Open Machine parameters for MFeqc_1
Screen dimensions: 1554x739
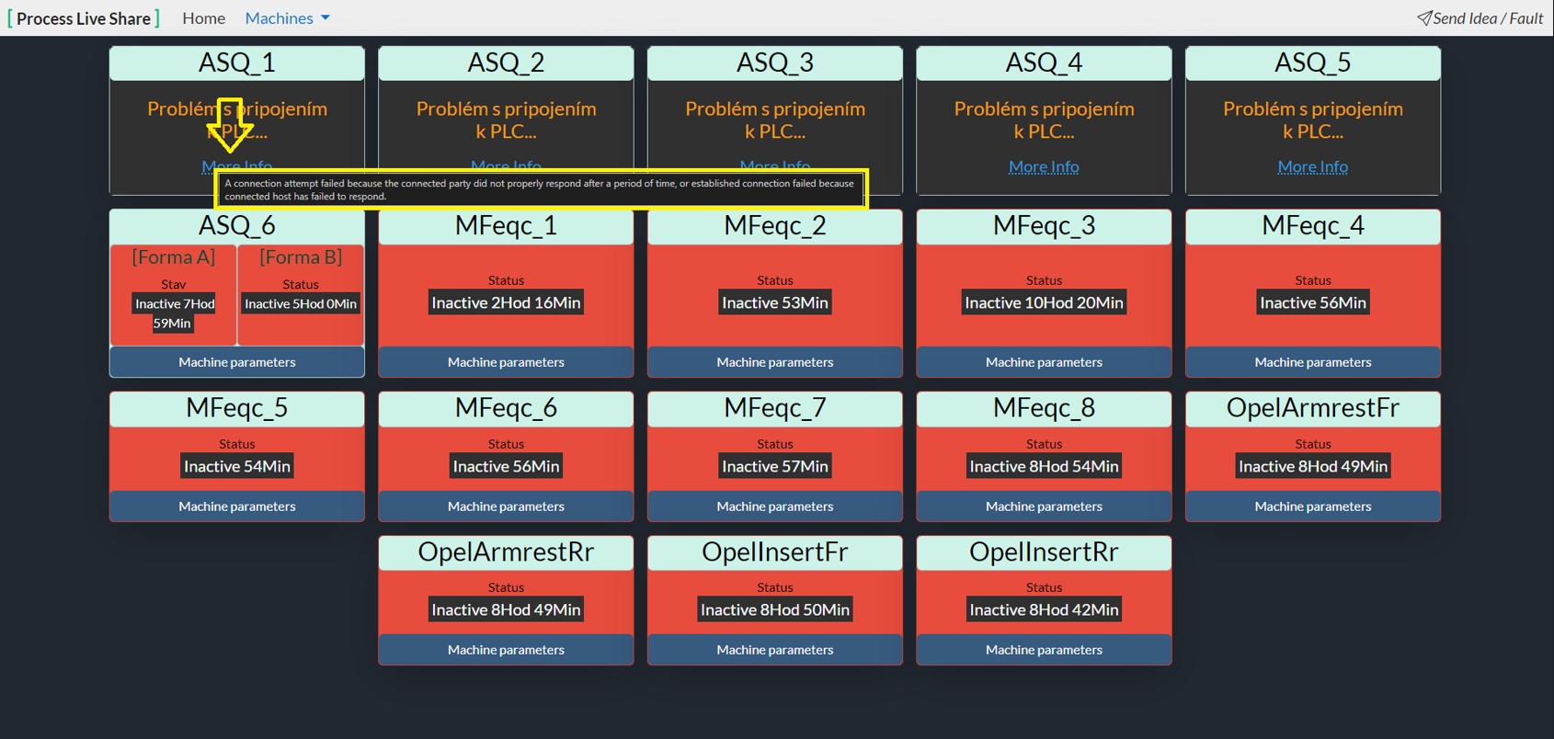click(x=506, y=362)
